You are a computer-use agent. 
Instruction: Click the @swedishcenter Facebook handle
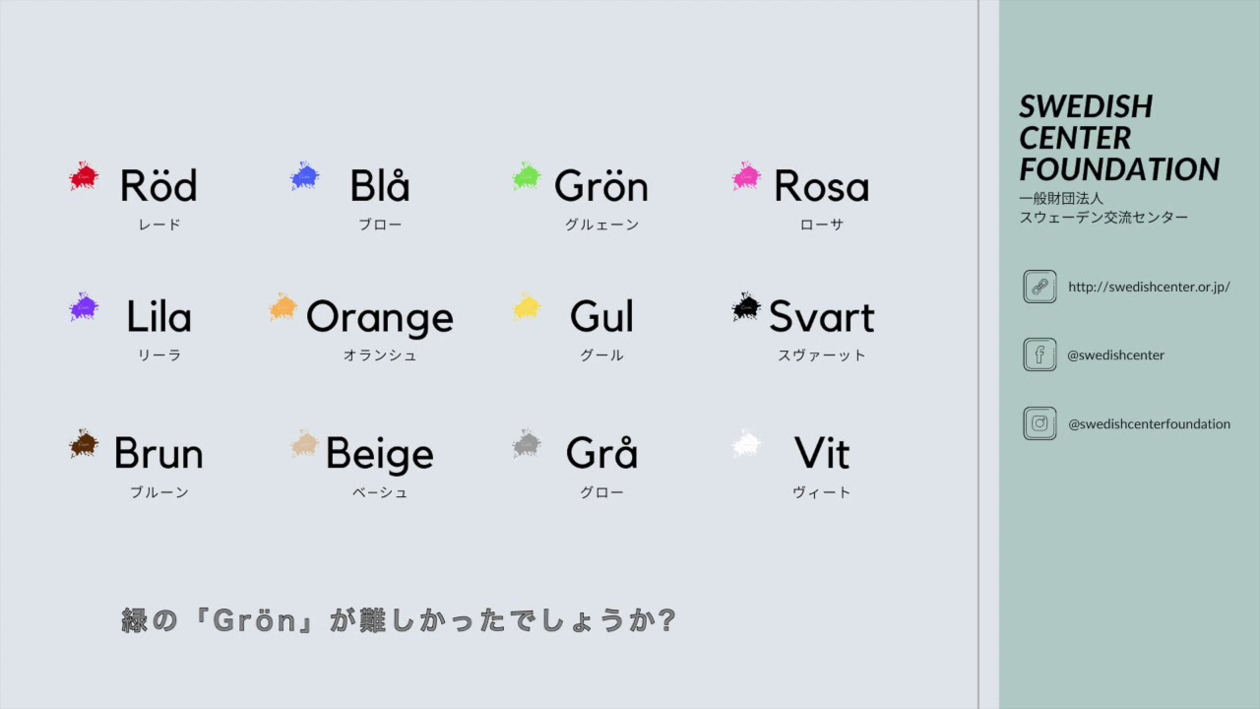pos(1115,355)
